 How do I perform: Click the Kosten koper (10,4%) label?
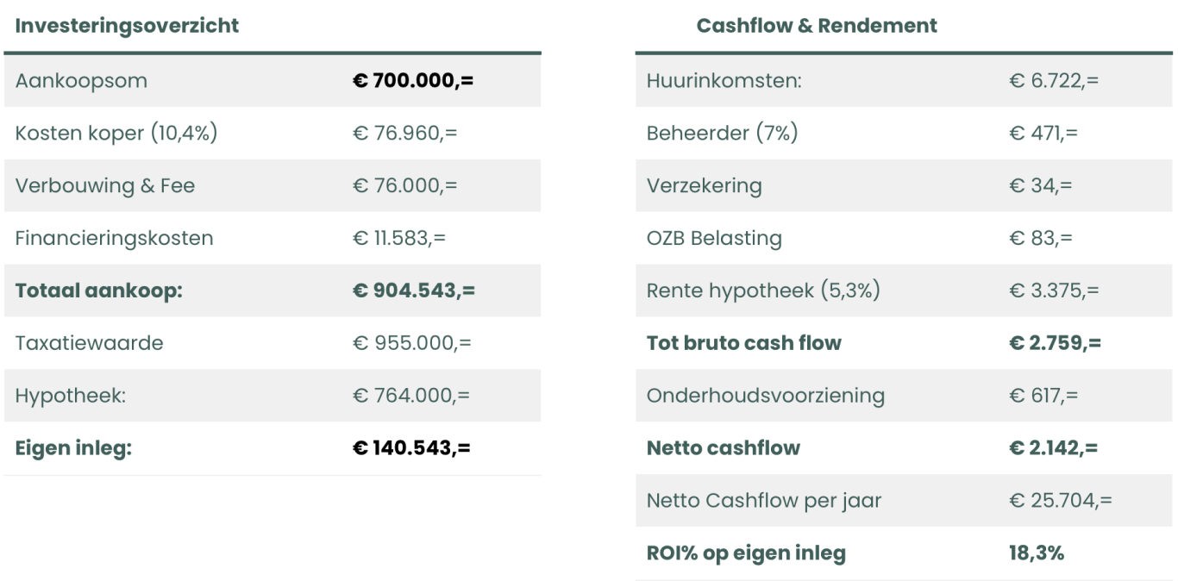click(x=116, y=134)
